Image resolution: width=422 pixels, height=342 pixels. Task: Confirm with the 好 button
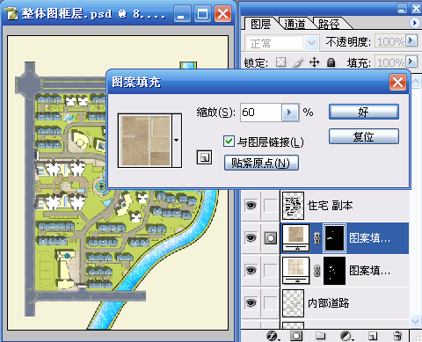364,112
